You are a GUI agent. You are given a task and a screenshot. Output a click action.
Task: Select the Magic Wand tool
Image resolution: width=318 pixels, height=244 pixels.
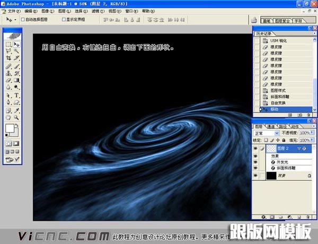(x=16, y=51)
